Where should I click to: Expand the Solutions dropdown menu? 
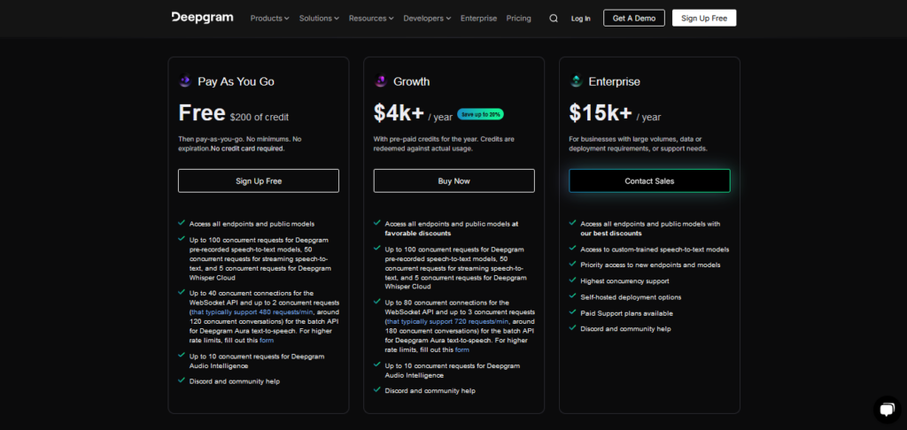coord(319,18)
